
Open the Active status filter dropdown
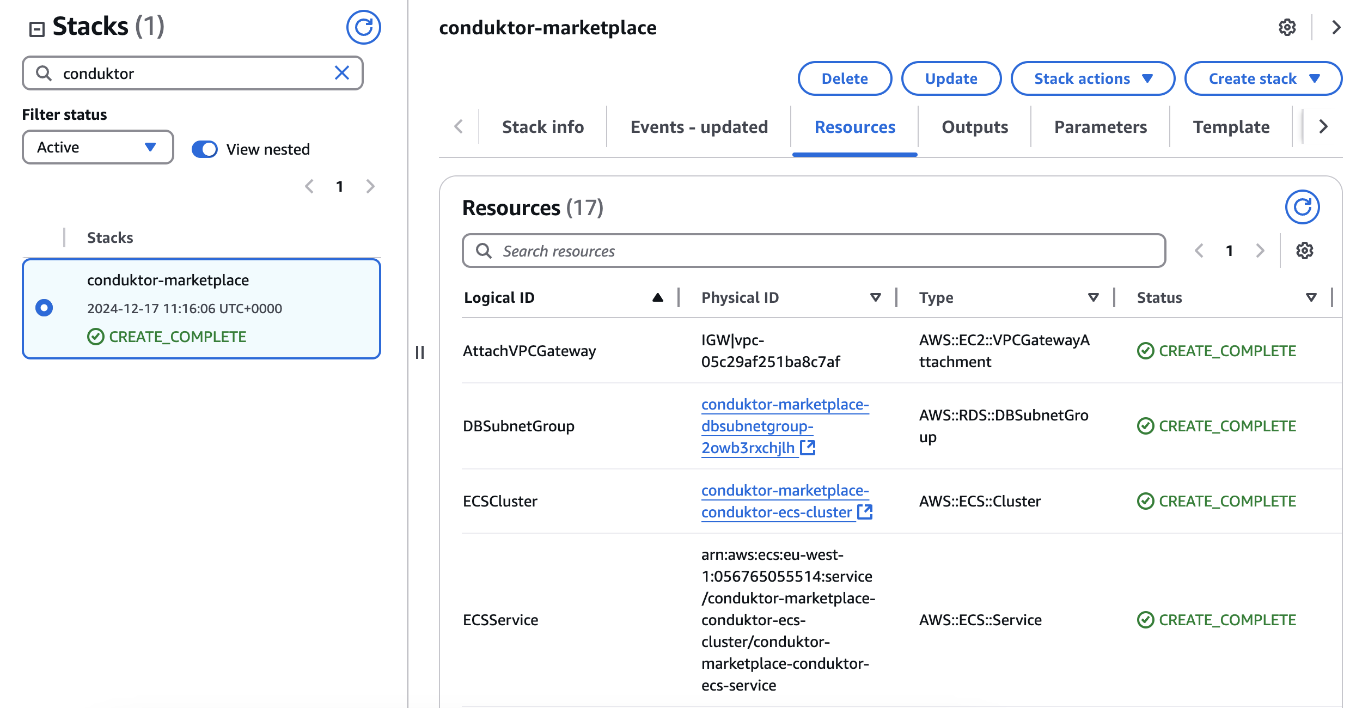pos(97,147)
